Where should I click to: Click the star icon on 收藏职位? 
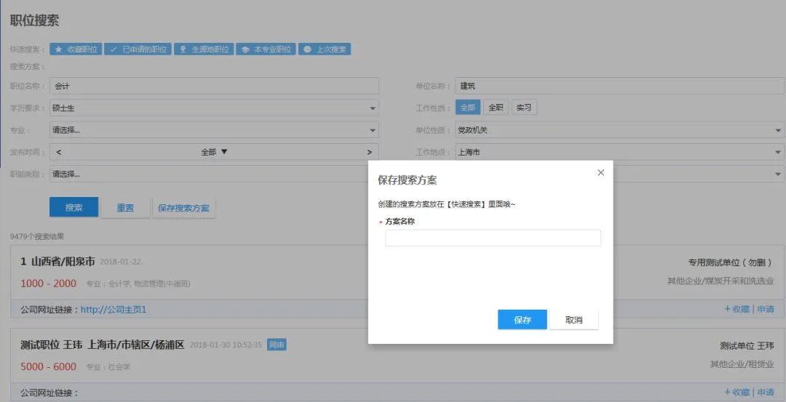(59, 49)
